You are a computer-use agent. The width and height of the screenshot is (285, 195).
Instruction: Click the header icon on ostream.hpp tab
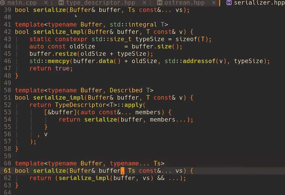pyautogui.click(x=159, y=3)
